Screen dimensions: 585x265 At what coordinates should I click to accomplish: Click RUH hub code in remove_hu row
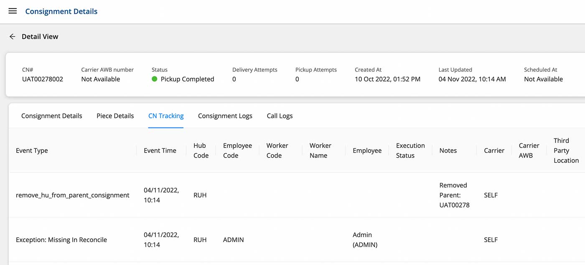200,195
